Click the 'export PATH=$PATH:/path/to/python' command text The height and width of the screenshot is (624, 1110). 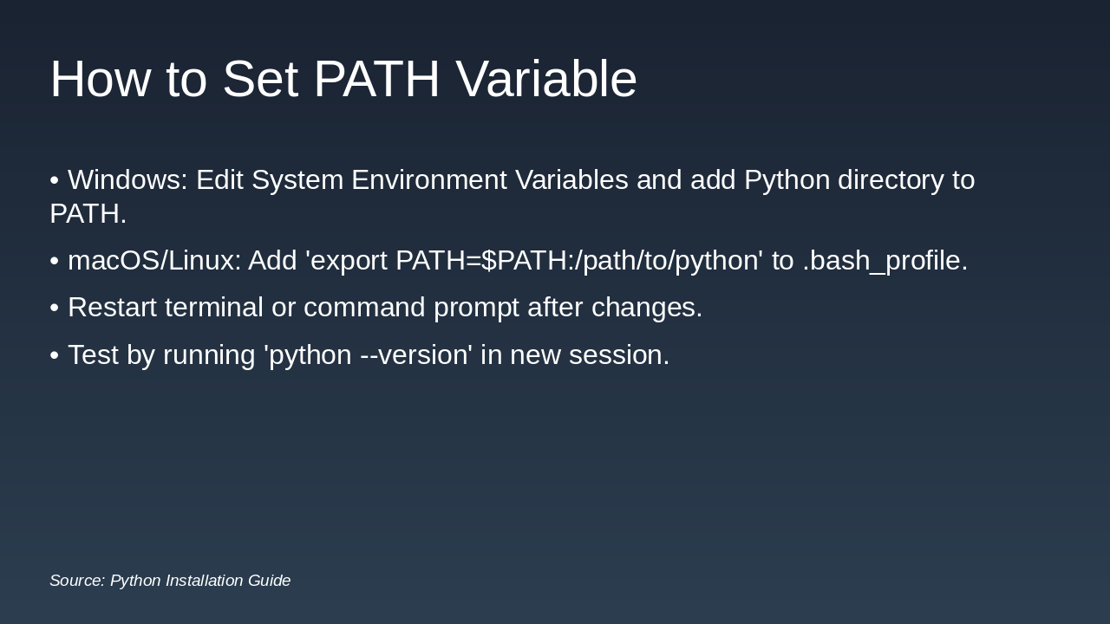coord(534,261)
